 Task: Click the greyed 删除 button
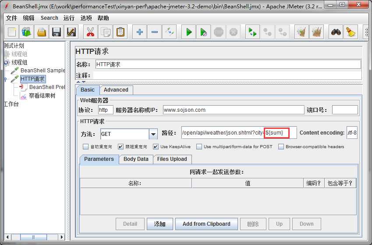253,224
